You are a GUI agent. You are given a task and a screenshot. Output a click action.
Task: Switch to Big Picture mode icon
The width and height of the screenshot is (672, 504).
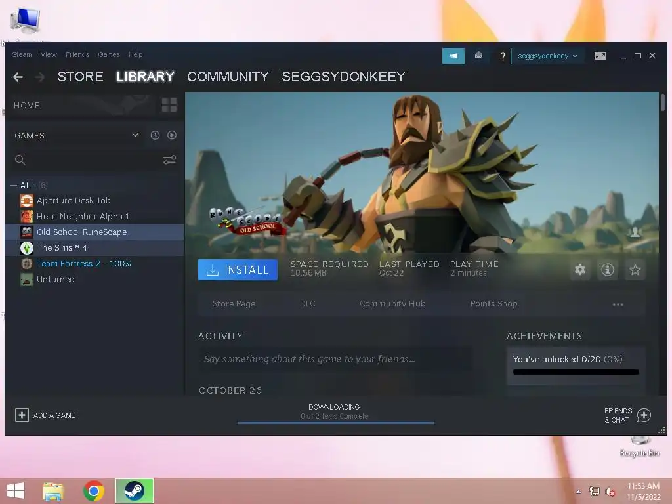(x=600, y=56)
